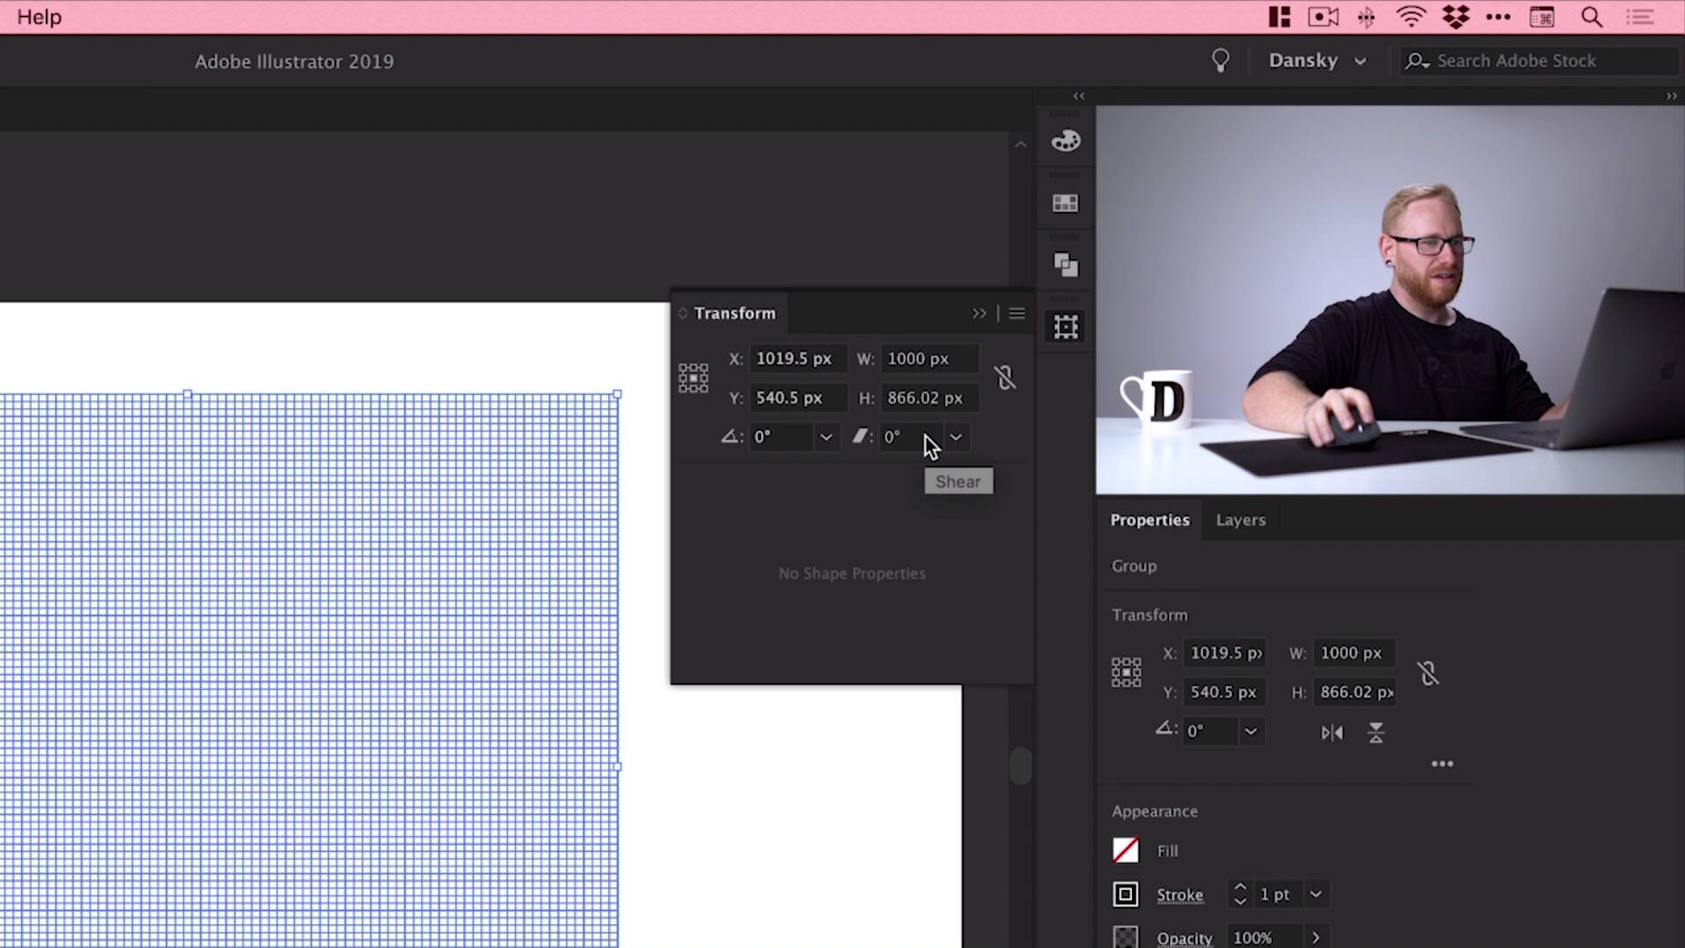Click Flip Vertical in Properties Transform section

1375,732
